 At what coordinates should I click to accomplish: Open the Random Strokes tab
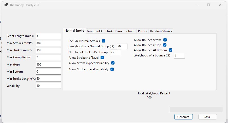[x=161, y=31]
